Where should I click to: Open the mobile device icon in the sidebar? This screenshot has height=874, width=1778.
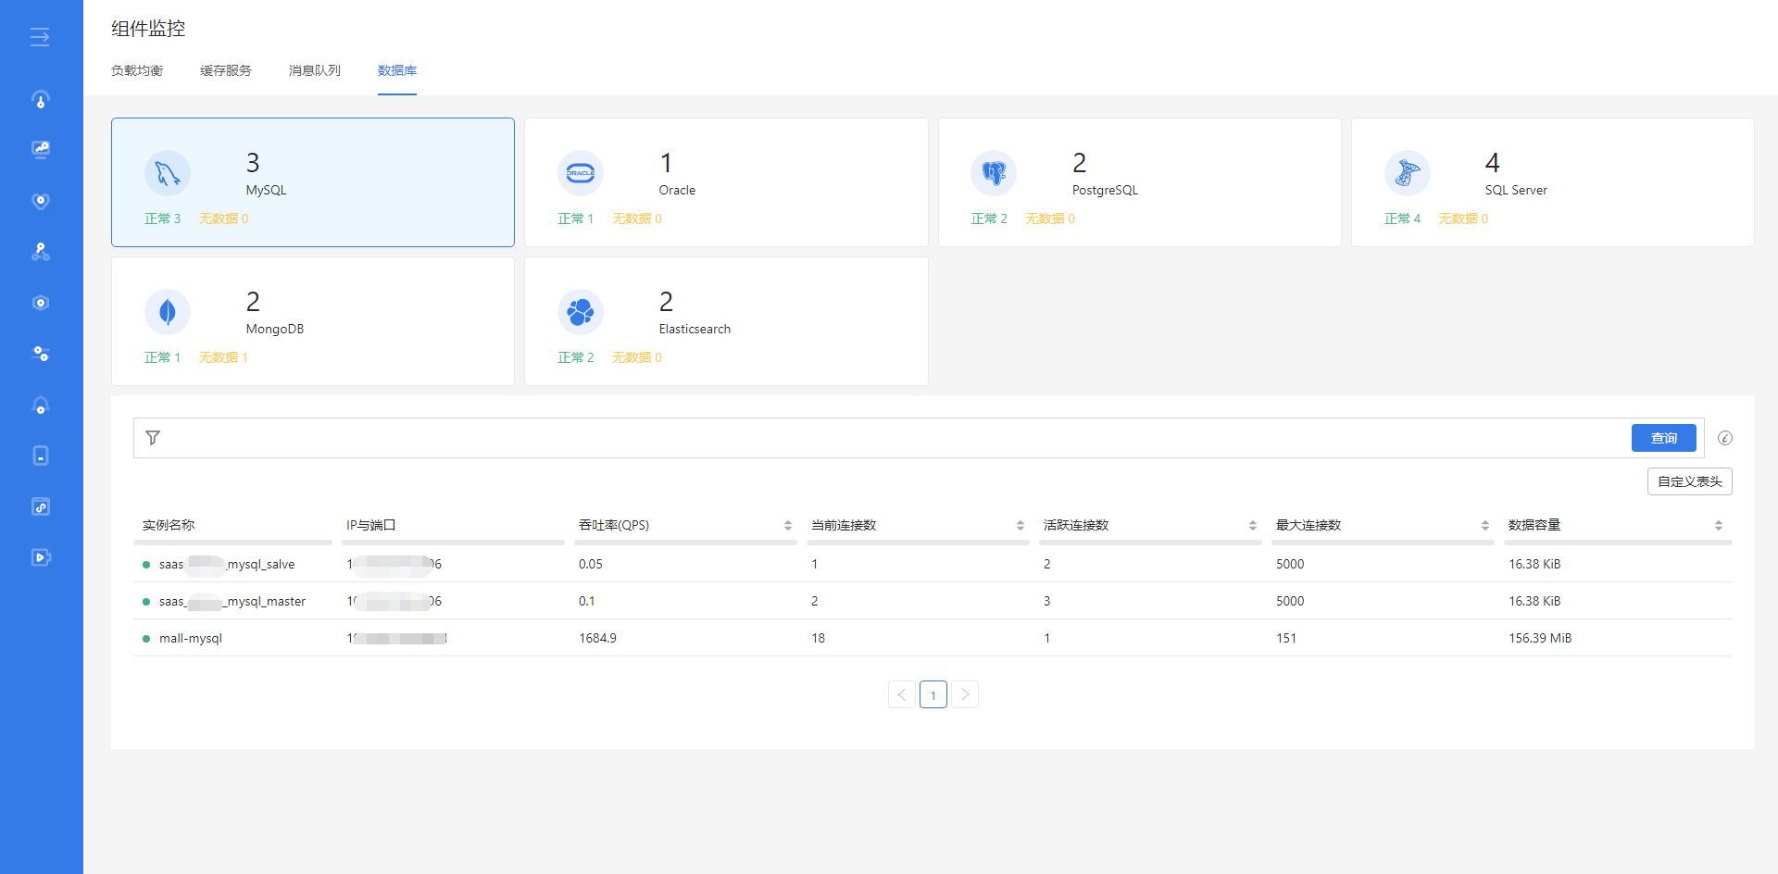41,456
